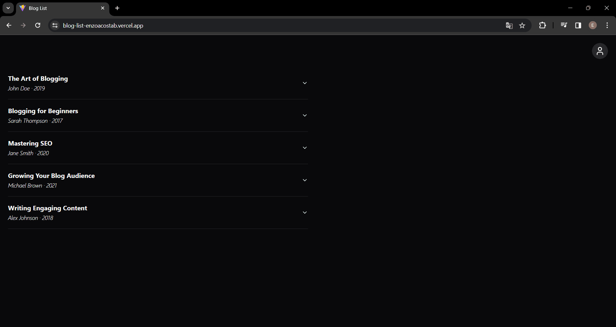Go back to the previous page
616x327 pixels.
(9, 25)
